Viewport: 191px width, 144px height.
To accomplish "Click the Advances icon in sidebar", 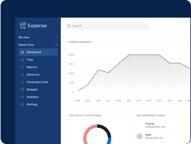I will pyautogui.click(x=22, y=75).
